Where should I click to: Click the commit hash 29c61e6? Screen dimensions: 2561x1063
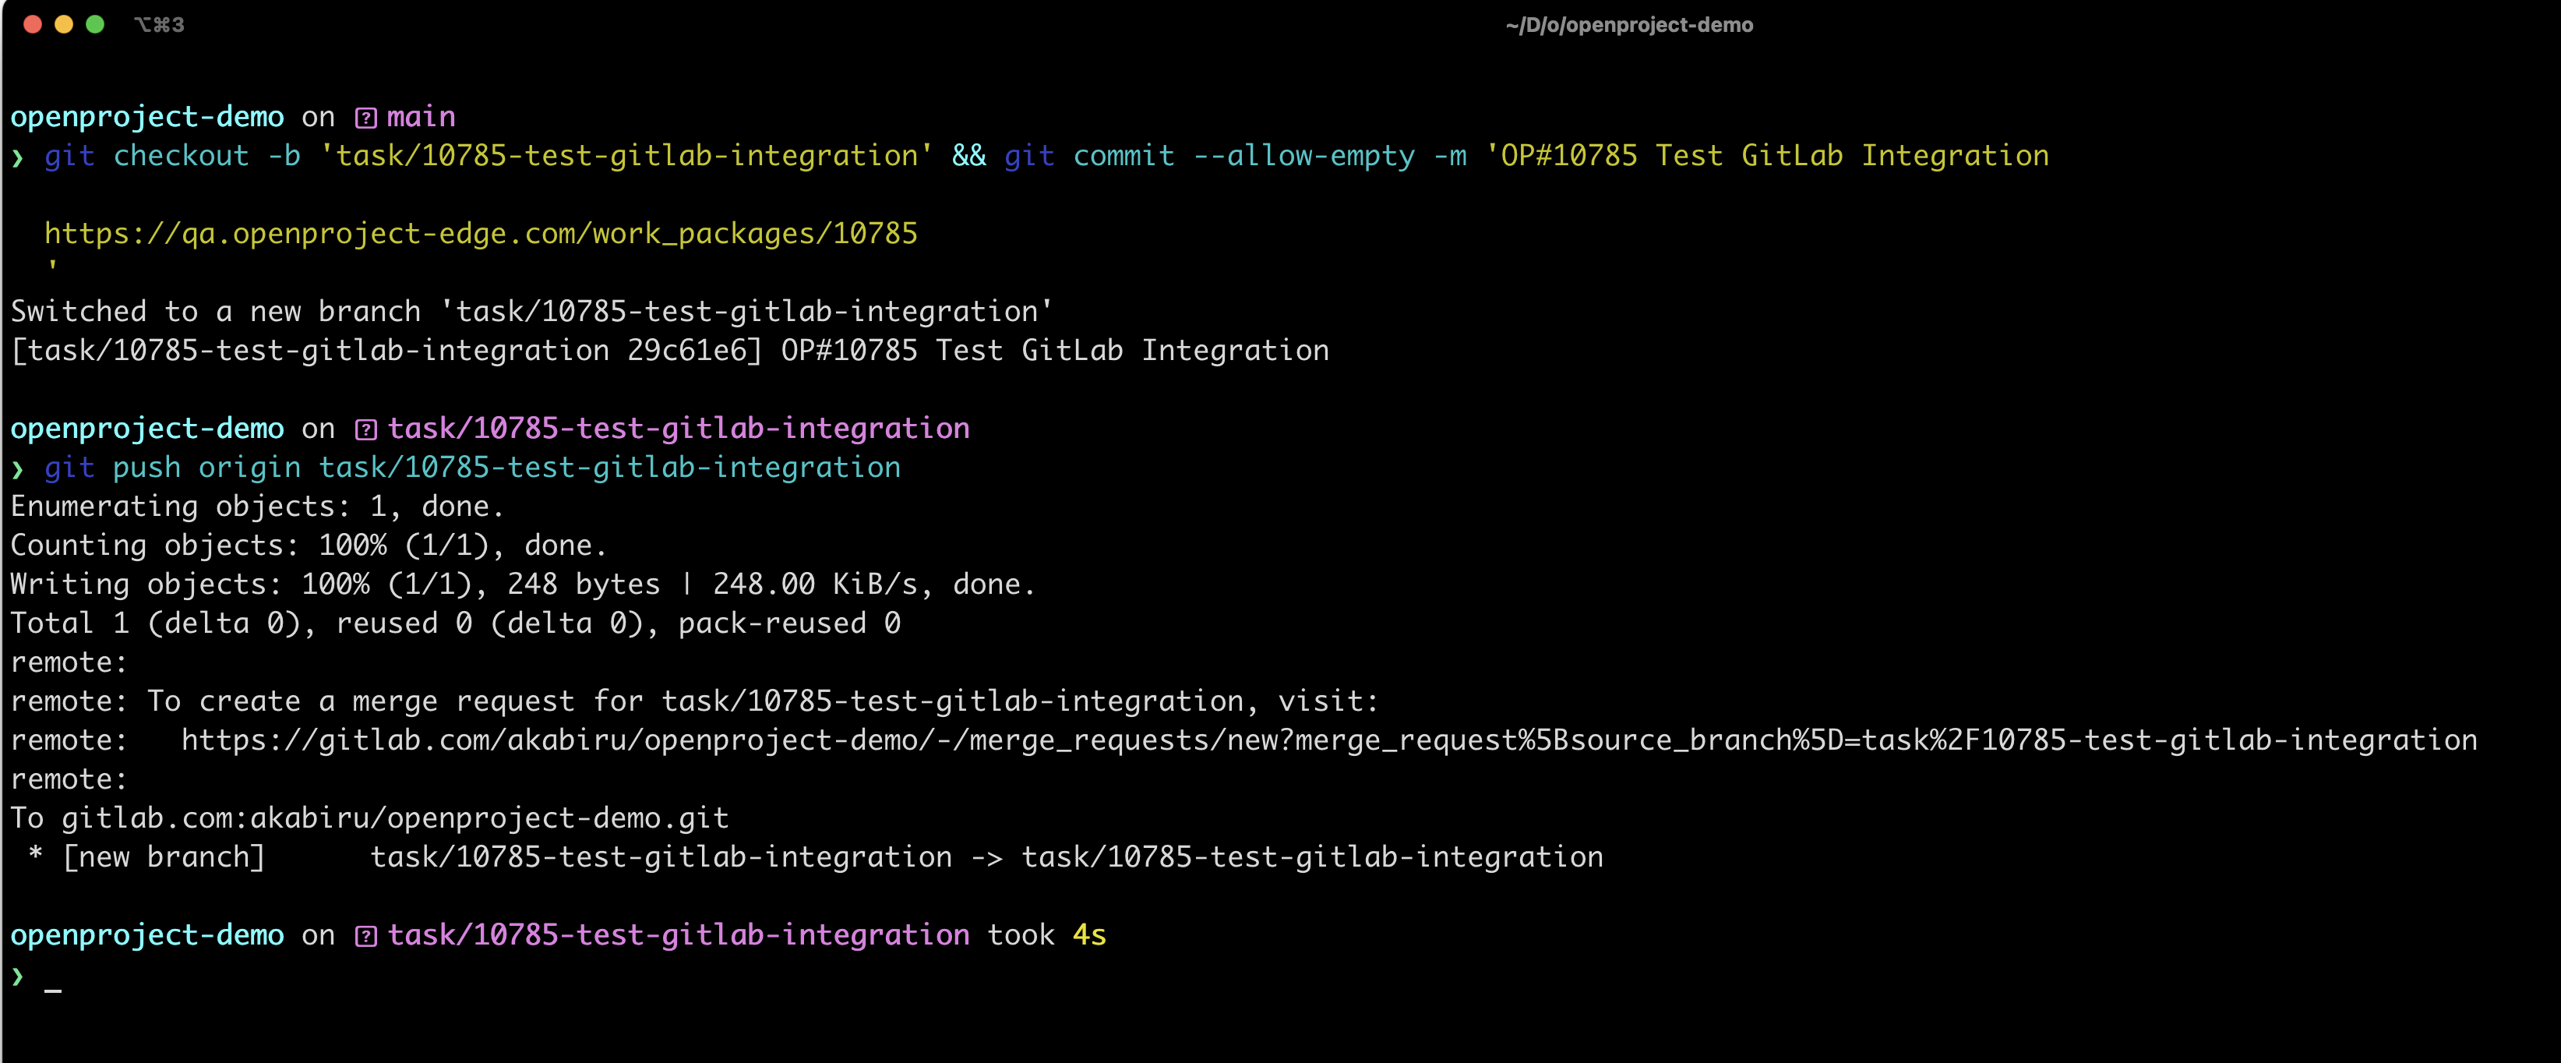(686, 349)
